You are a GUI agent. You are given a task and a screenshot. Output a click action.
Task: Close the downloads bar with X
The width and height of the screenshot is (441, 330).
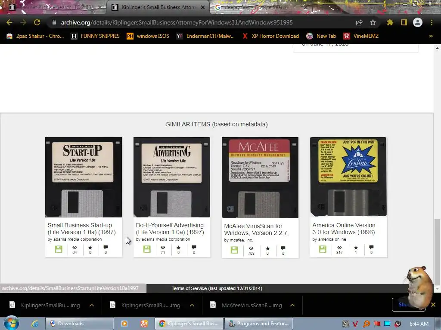(433, 305)
